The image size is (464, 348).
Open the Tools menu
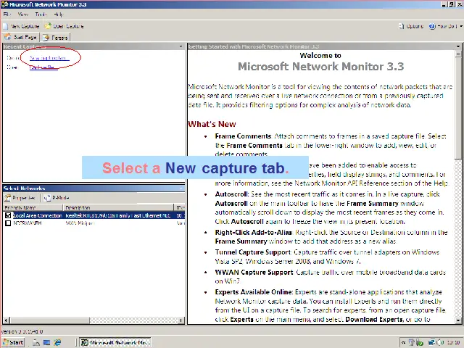(41, 14)
